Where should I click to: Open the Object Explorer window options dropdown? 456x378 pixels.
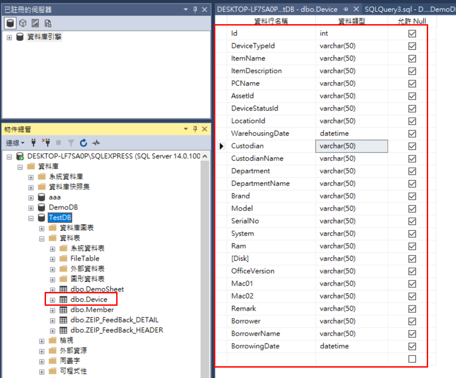coord(186,129)
